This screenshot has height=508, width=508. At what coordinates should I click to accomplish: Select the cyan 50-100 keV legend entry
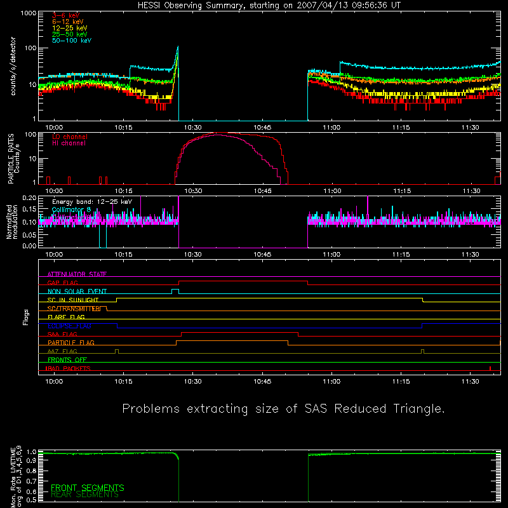(72, 41)
